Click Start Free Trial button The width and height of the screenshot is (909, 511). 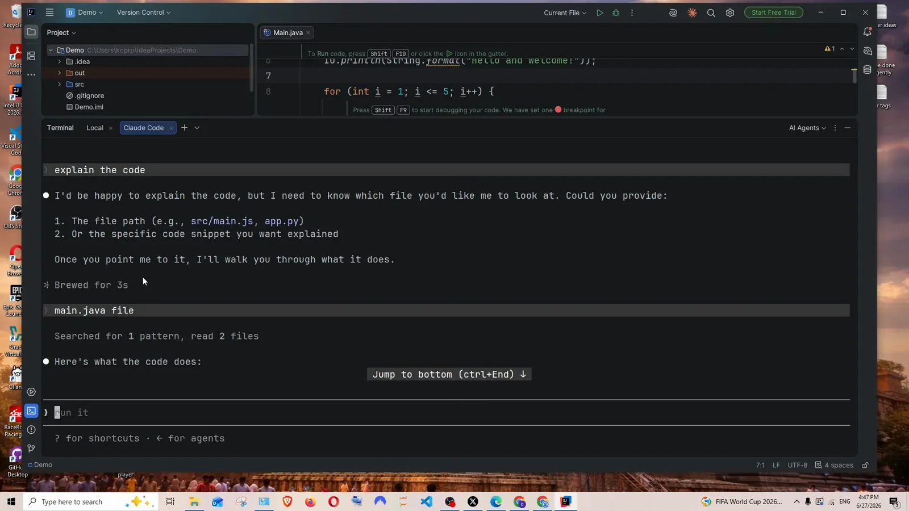click(x=773, y=12)
